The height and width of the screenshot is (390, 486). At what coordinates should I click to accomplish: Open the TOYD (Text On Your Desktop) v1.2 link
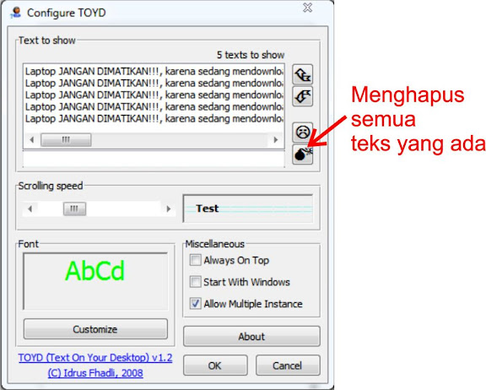coord(95,357)
